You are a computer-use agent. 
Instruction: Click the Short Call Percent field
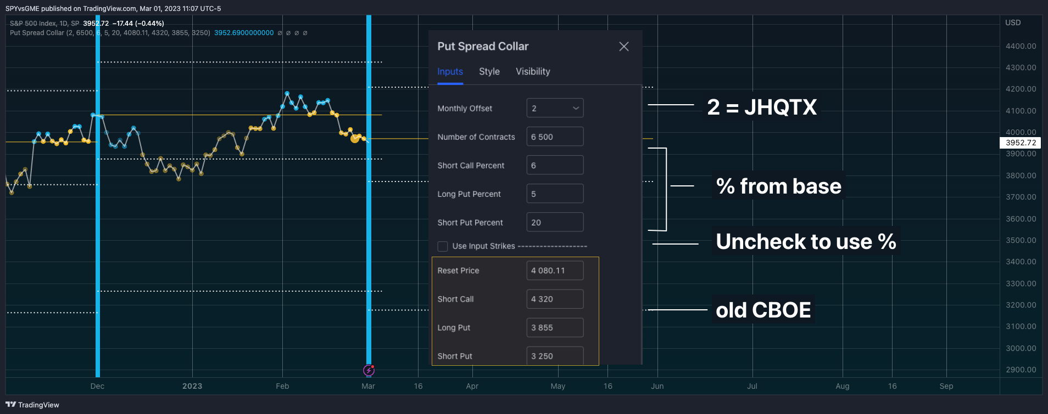555,165
